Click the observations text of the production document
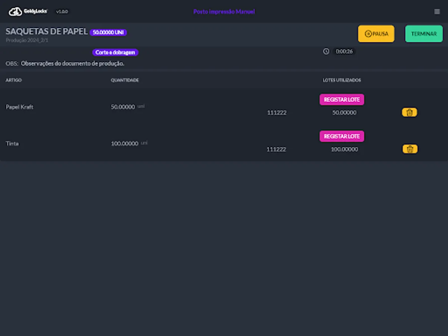 (x=72, y=63)
